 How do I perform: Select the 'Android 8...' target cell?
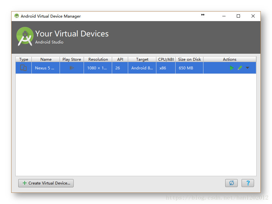(142, 68)
